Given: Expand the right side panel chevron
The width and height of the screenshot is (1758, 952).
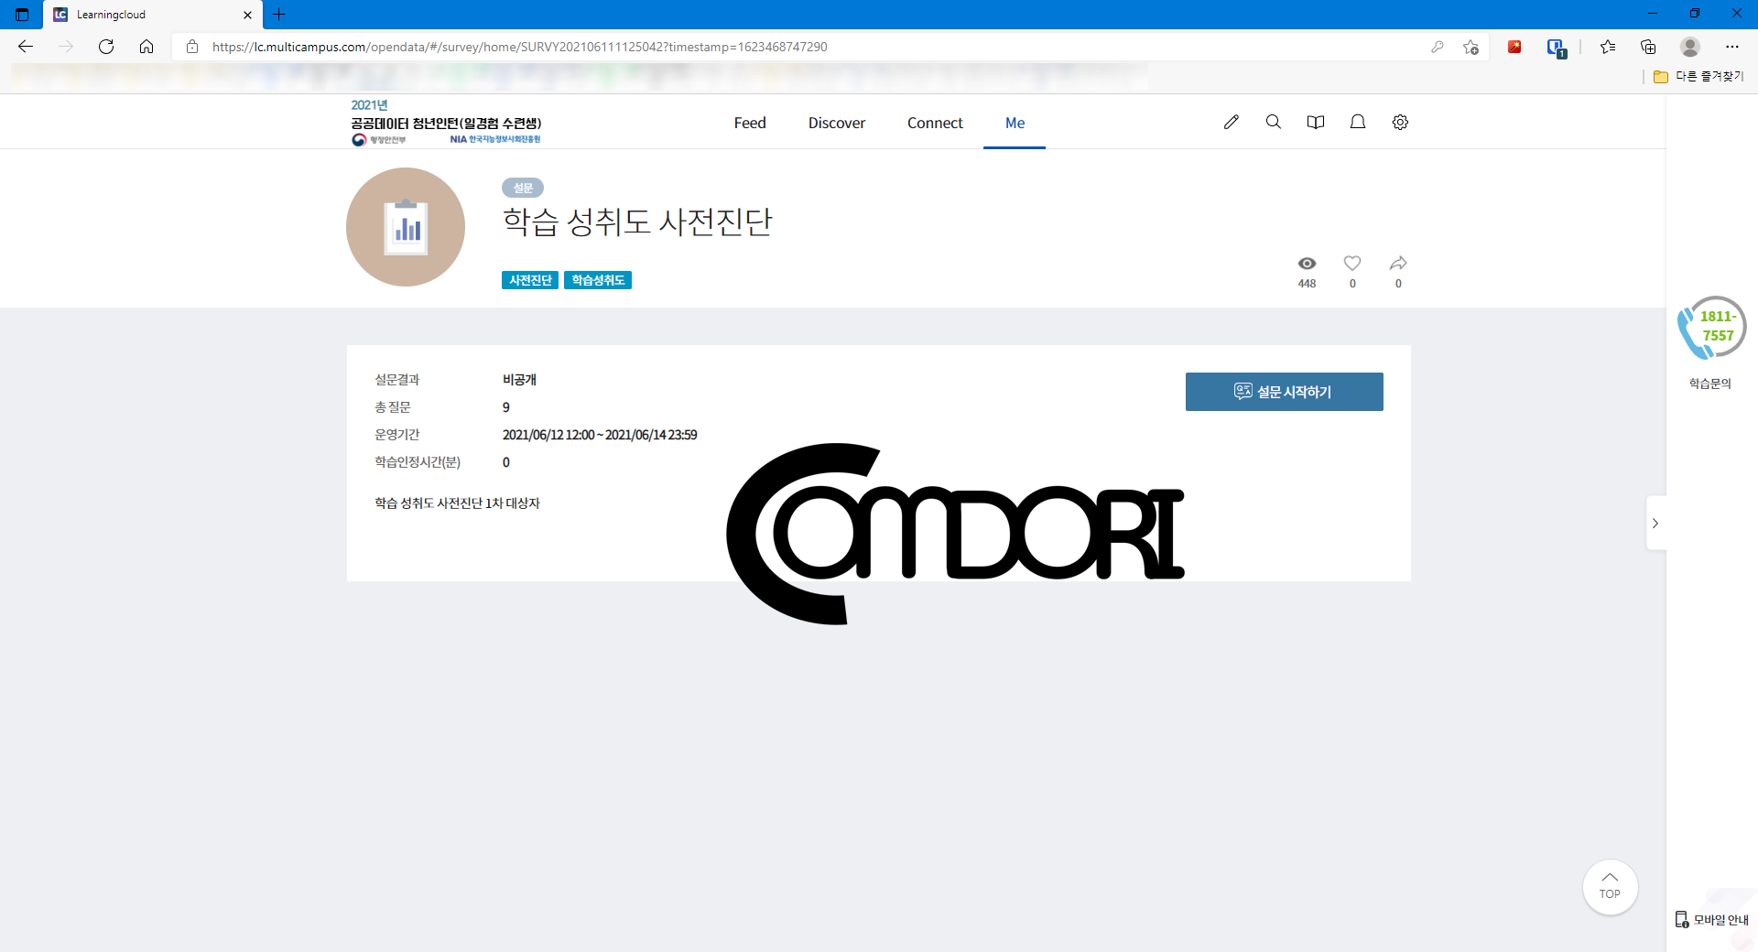Looking at the screenshot, I should (x=1655, y=523).
